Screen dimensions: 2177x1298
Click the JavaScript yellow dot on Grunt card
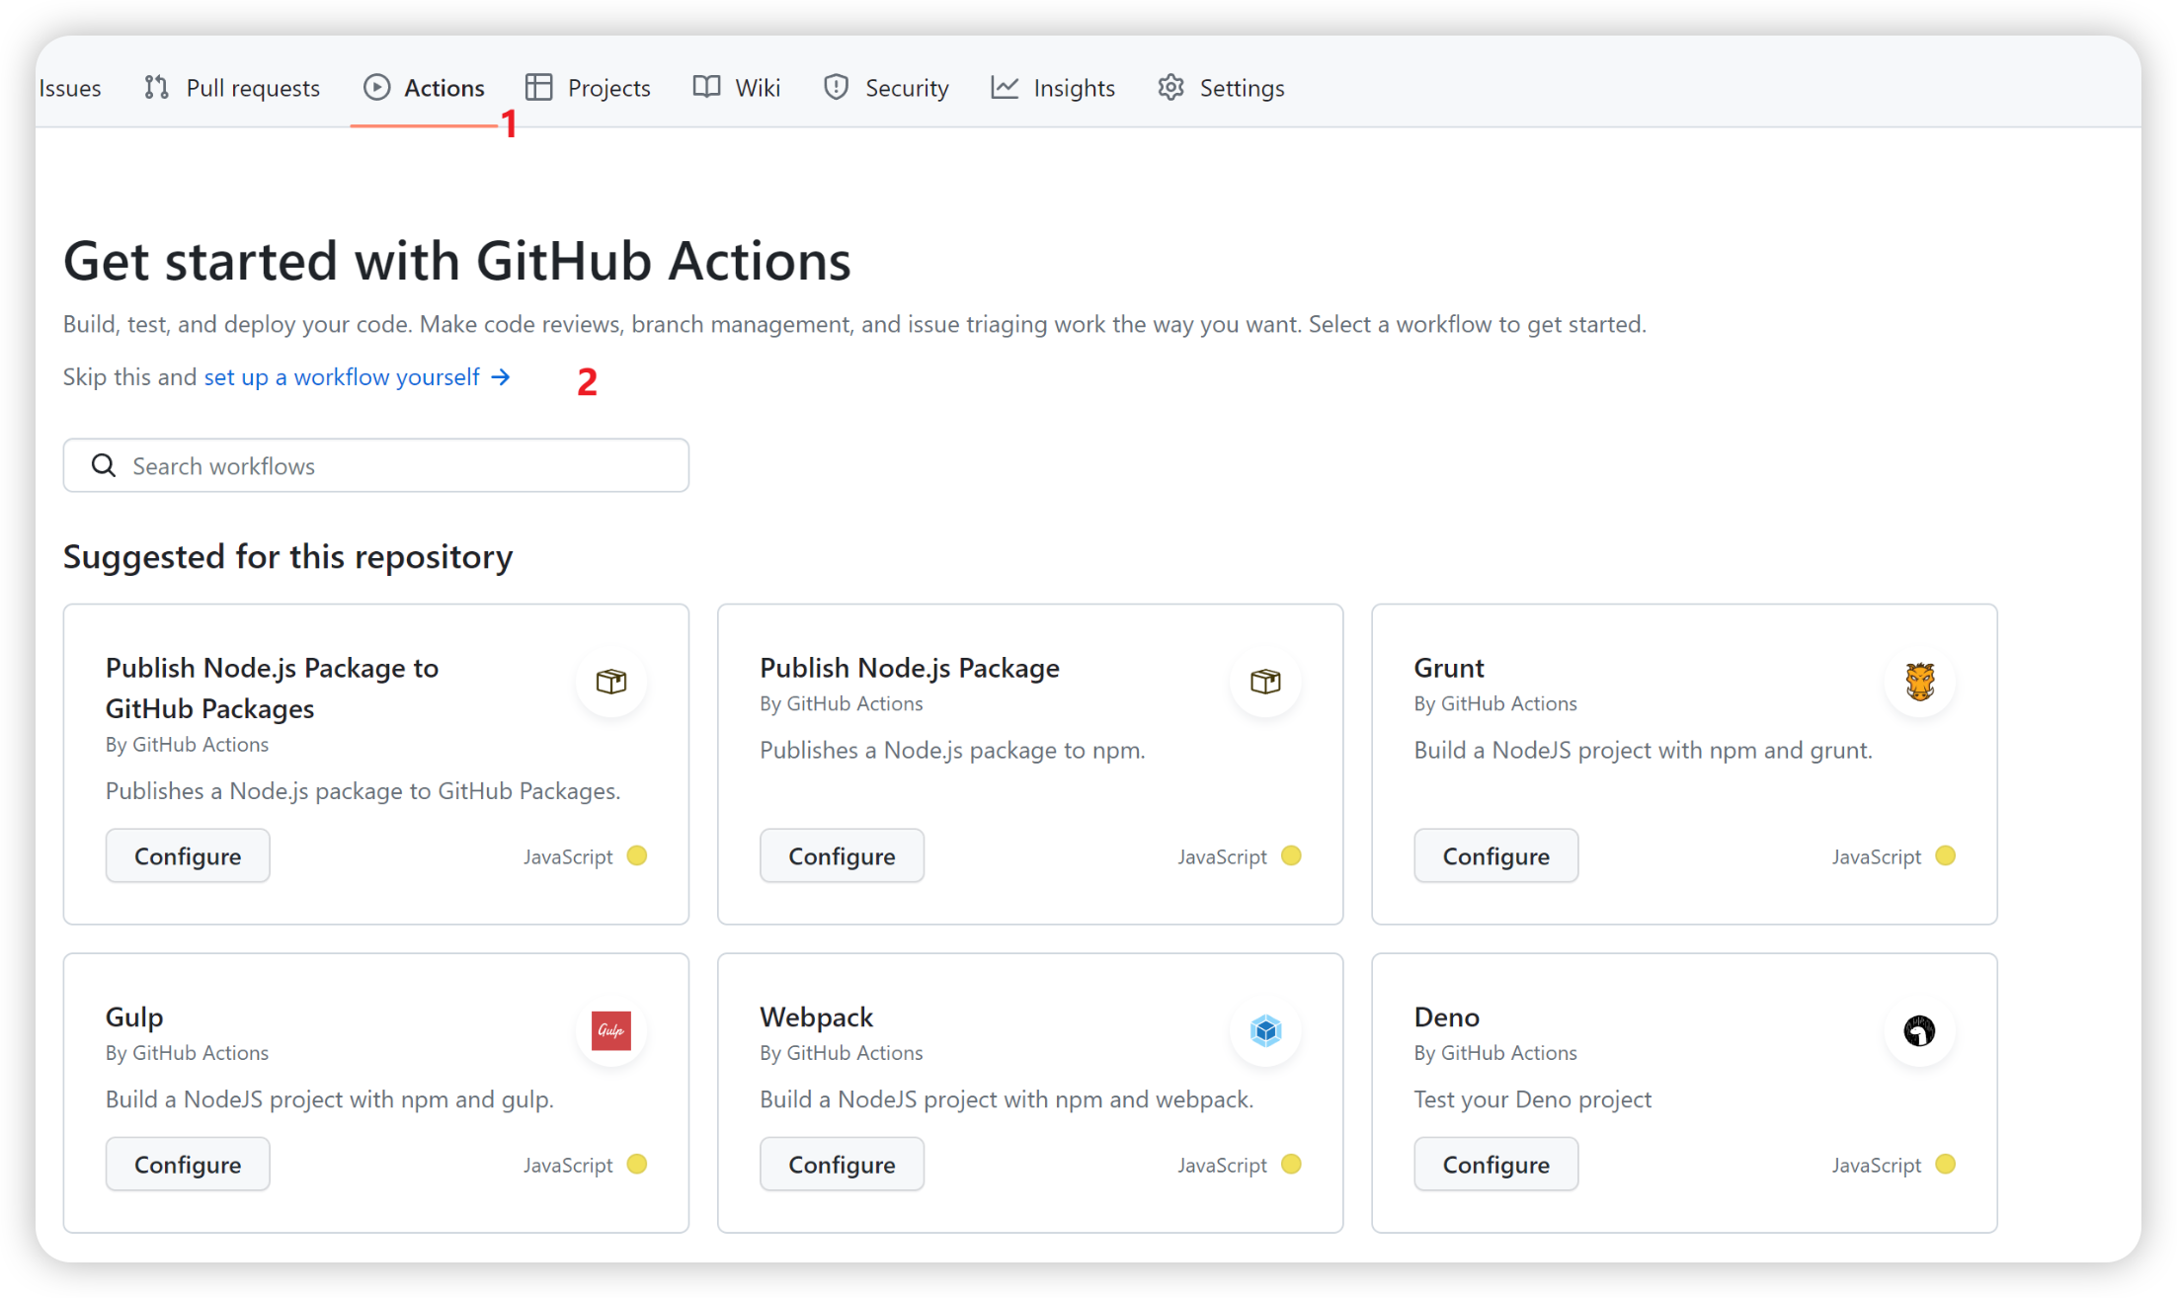1945,855
